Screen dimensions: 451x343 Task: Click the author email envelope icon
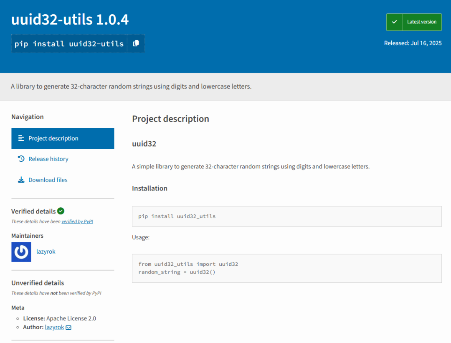coord(68,328)
